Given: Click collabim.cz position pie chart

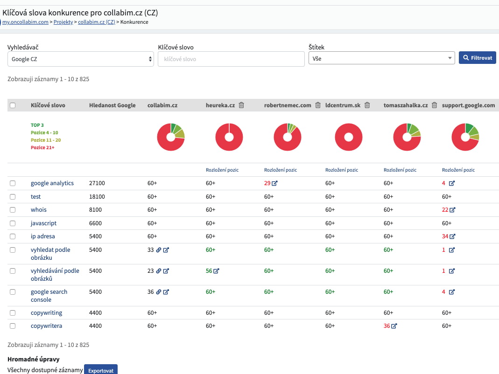Looking at the screenshot, I should pos(171,137).
